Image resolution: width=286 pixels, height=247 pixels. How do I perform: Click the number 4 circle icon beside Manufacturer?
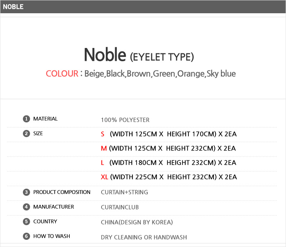pos(26,207)
